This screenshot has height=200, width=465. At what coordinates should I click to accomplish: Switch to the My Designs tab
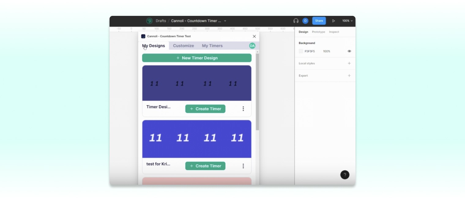coord(154,46)
